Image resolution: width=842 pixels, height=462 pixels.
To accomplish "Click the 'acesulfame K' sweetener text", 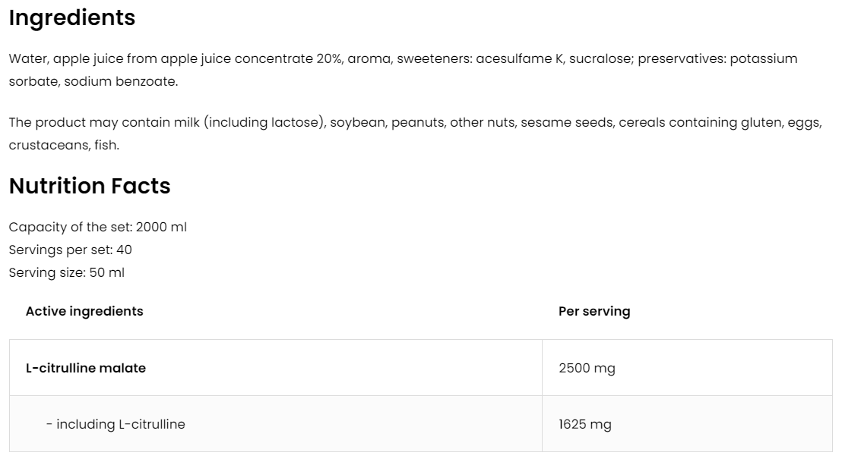I will (520, 58).
